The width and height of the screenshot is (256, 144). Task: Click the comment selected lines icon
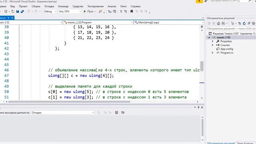[x=121, y=12]
